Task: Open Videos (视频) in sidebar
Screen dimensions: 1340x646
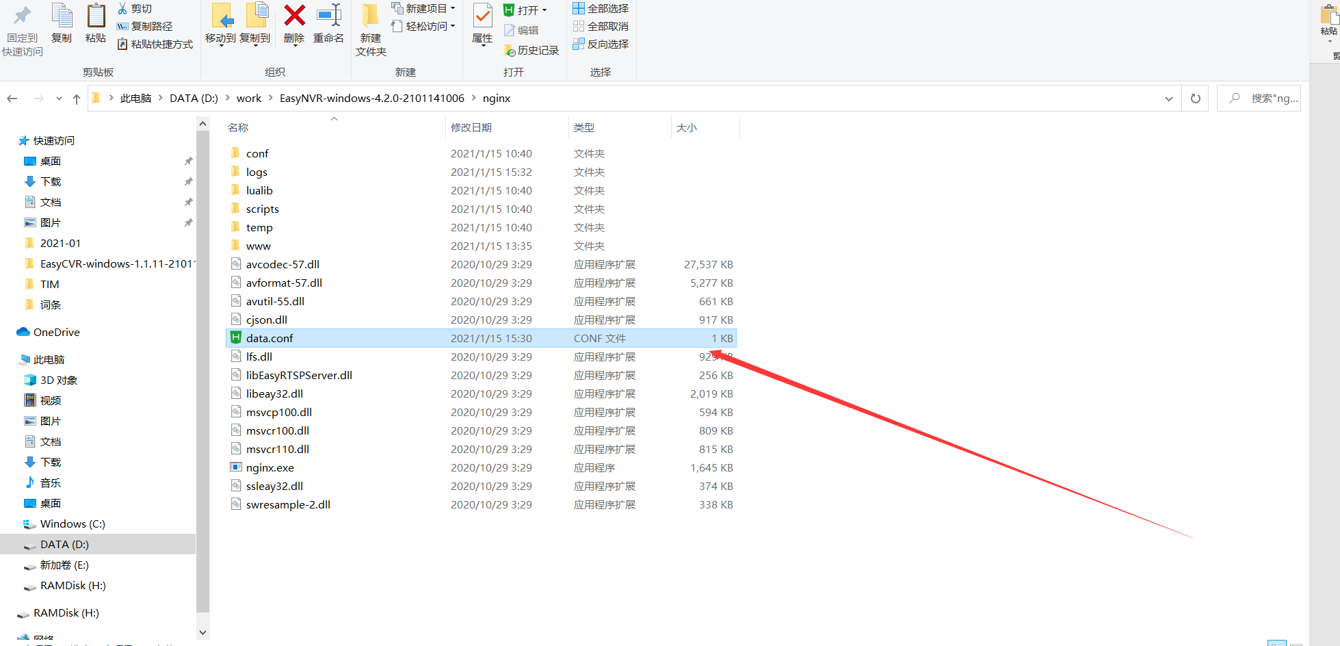Action: (50, 400)
